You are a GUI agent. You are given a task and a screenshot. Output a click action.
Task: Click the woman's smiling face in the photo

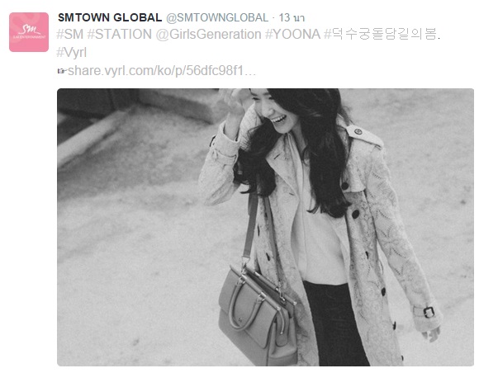(273, 111)
